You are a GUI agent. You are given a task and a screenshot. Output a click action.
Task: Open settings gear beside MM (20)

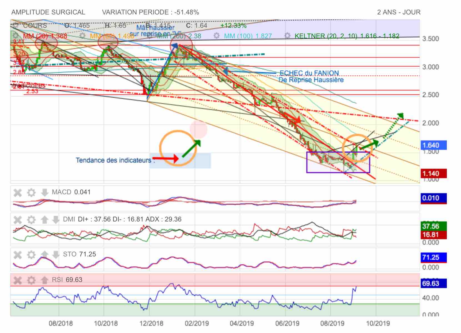(16, 36)
